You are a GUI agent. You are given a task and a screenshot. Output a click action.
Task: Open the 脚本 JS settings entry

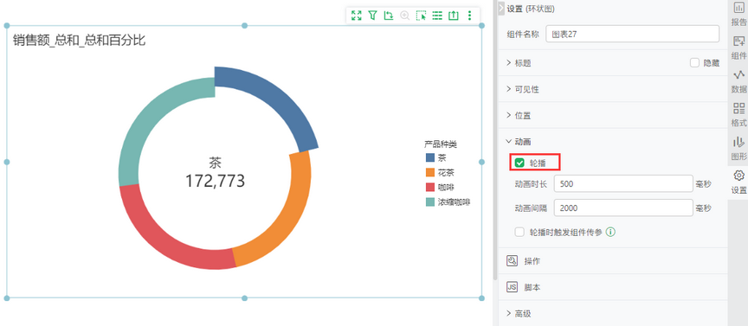pyautogui.click(x=613, y=287)
